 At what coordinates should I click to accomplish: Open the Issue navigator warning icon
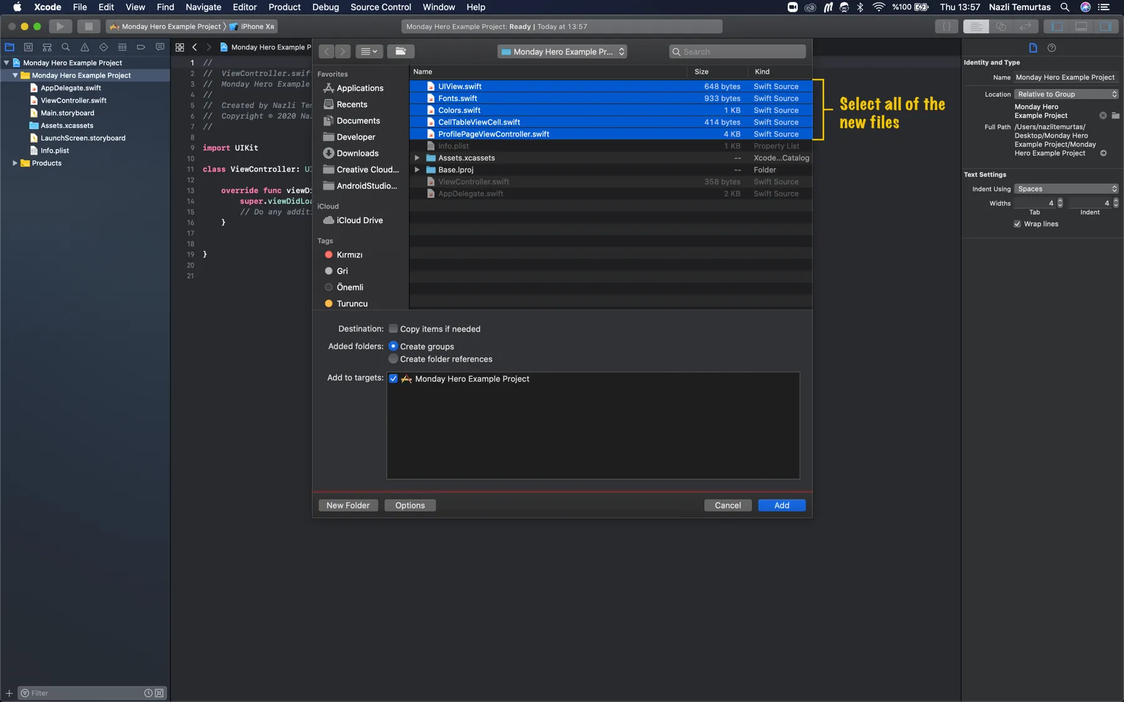tap(85, 47)
